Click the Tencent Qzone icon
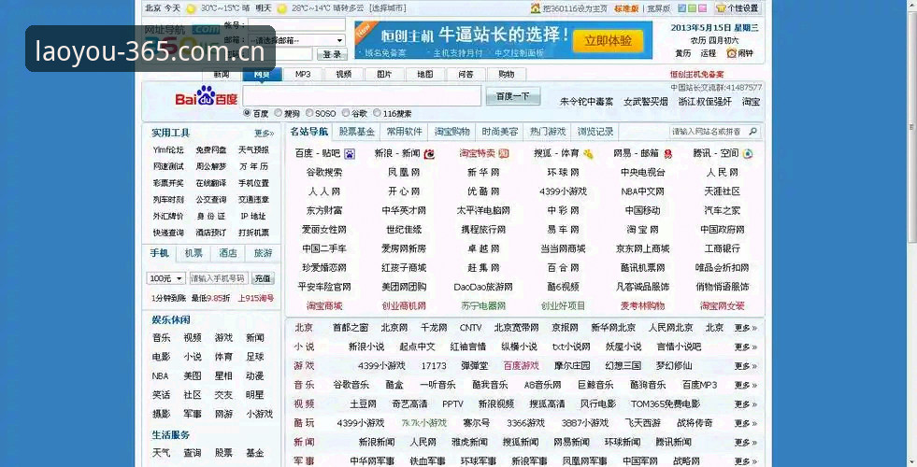 pos(748,154)
